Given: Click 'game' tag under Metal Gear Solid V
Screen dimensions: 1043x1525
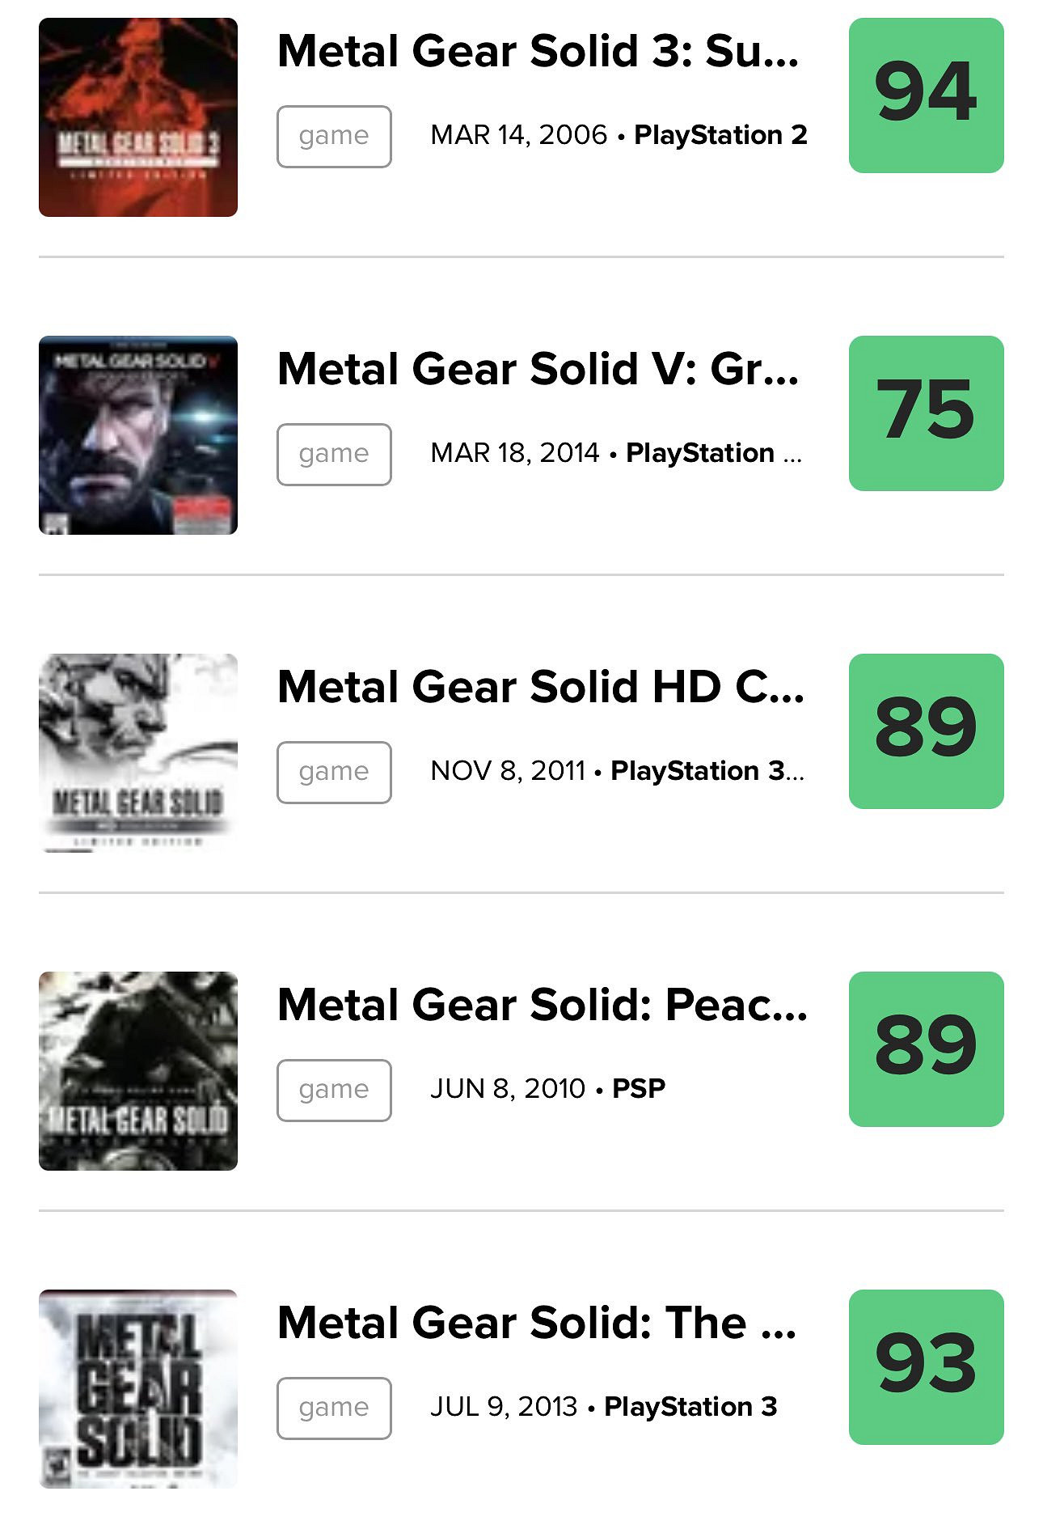Looking at the screenshot, I should (334, 455).
